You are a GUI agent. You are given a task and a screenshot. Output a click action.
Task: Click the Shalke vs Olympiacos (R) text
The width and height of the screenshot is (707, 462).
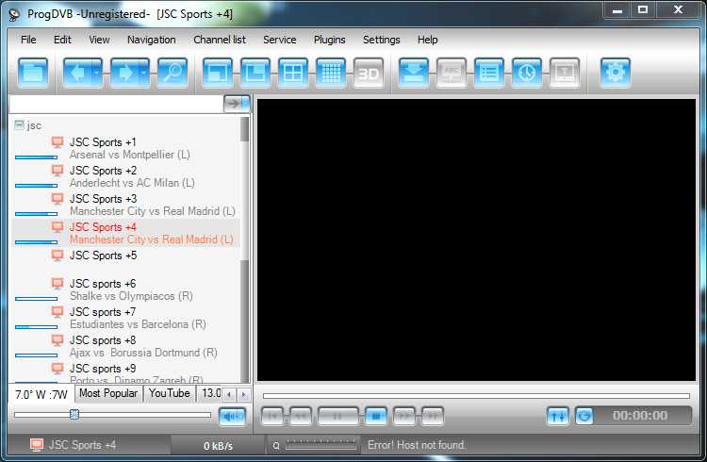pyautogui.click(x=131, y=296)
